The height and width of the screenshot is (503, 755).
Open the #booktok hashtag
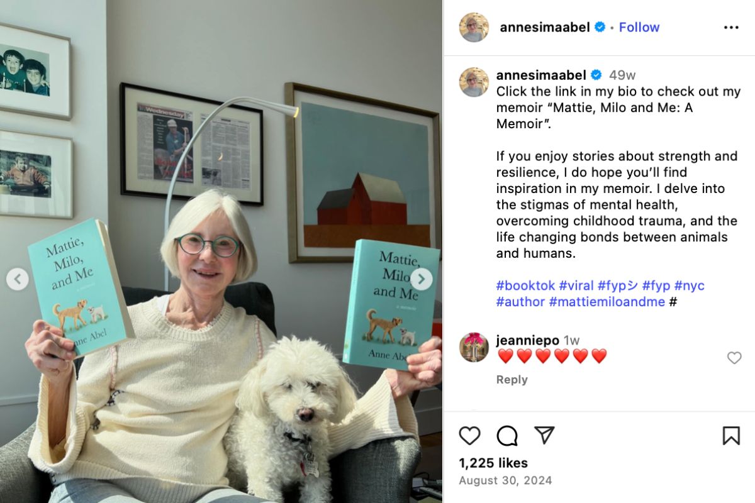tap(525, 285)
